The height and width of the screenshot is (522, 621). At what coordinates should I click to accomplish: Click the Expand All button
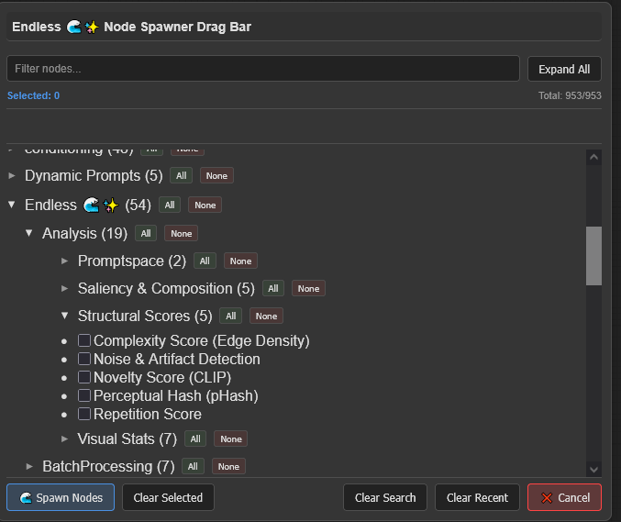(x=564, y=69)
